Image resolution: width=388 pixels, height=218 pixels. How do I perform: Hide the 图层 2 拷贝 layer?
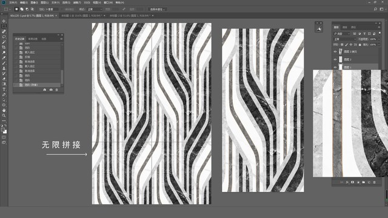[335, 51]
